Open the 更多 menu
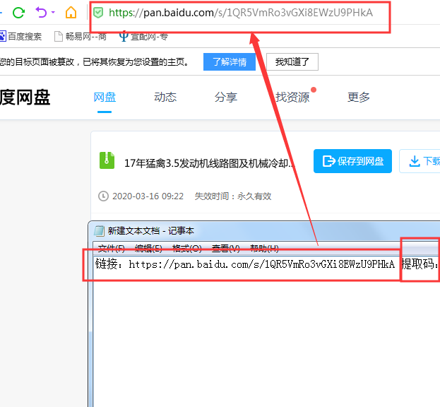This screenshot has width=440, height=407. tap(358, 98)
